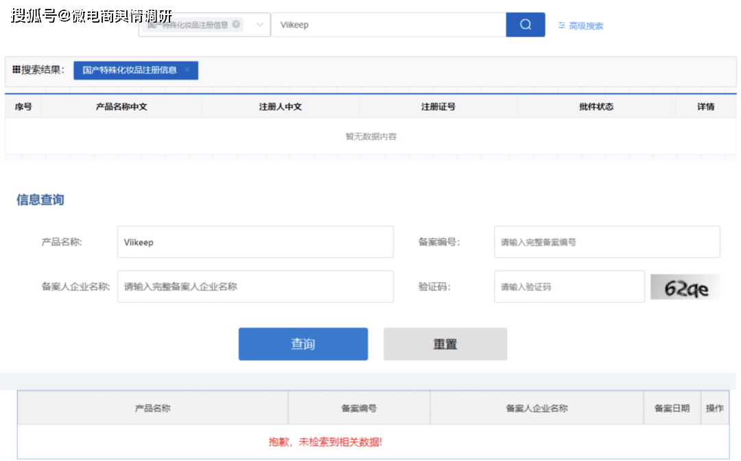Image resolution: width=741 pixels, height=461 pixels.
Task: Refresh the 62qe captcha image
Action: tap(685, 287)
